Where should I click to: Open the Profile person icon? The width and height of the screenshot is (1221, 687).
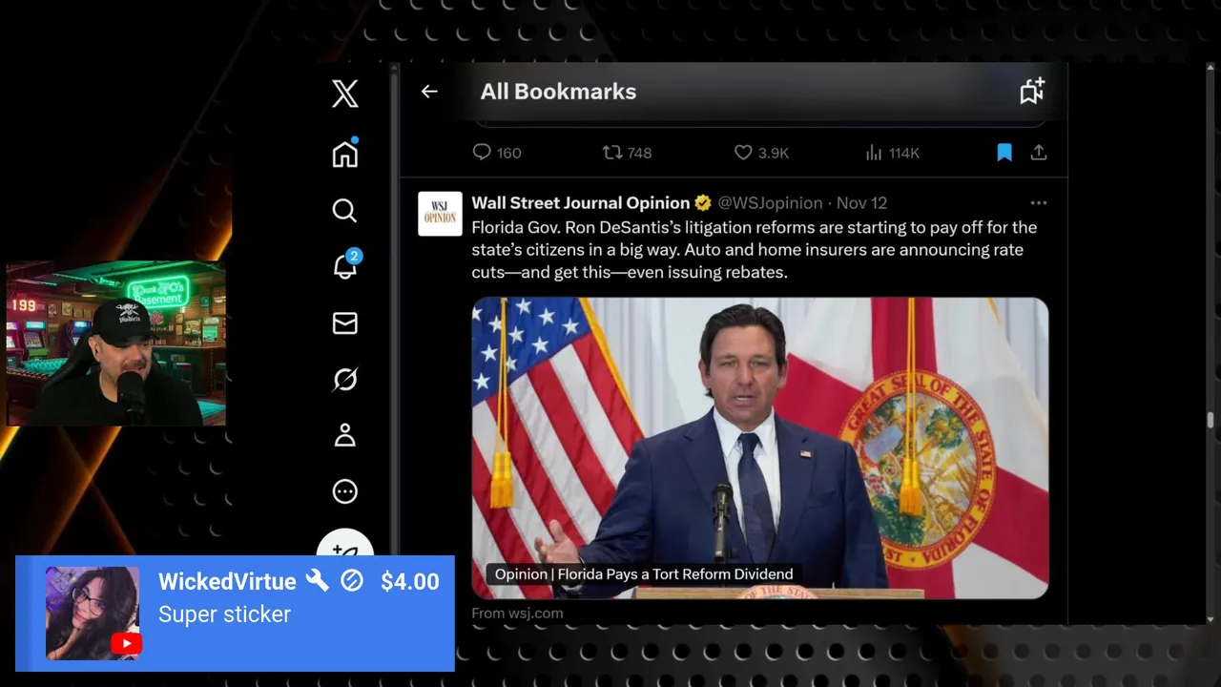[x=345, y=435]
